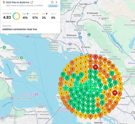Image resolution: width=135 pixels, height=124 pixels.
Task: Click the location pin icon before OCD Plan & Build Inc.
Action: 4,2
